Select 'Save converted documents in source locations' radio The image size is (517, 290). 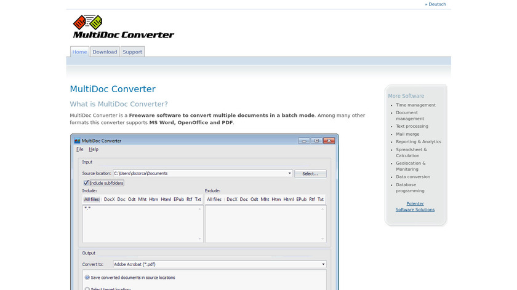click(x=87, y=278)
